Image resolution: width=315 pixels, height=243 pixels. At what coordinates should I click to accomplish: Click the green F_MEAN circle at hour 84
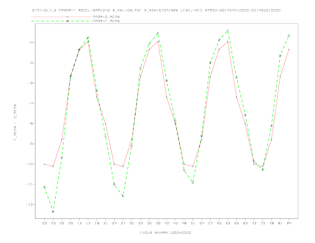[x=289, y=35]
